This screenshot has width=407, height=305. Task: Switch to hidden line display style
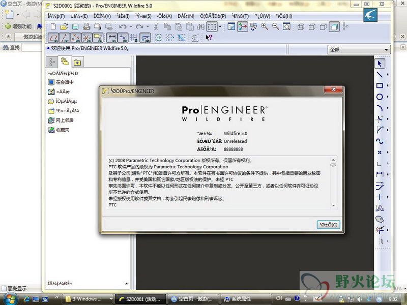coord(312,26)
